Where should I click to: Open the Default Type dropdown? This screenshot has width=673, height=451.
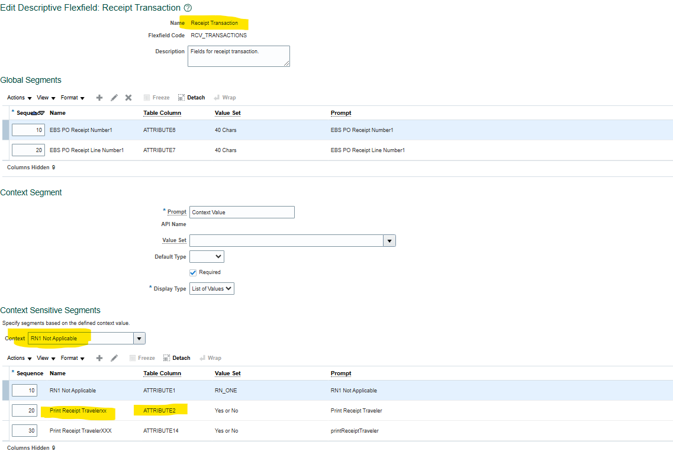[x=207, y=257]
